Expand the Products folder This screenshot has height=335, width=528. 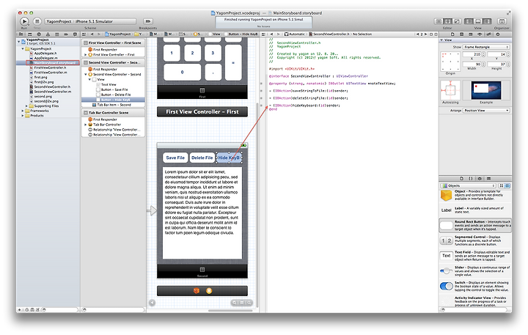click(23, 116)
